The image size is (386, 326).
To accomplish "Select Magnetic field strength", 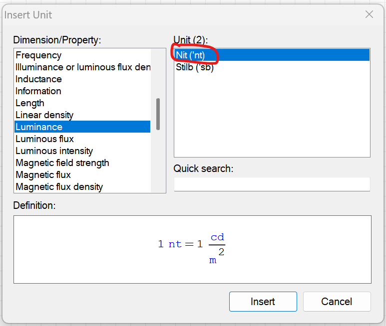I will [62, 163].
